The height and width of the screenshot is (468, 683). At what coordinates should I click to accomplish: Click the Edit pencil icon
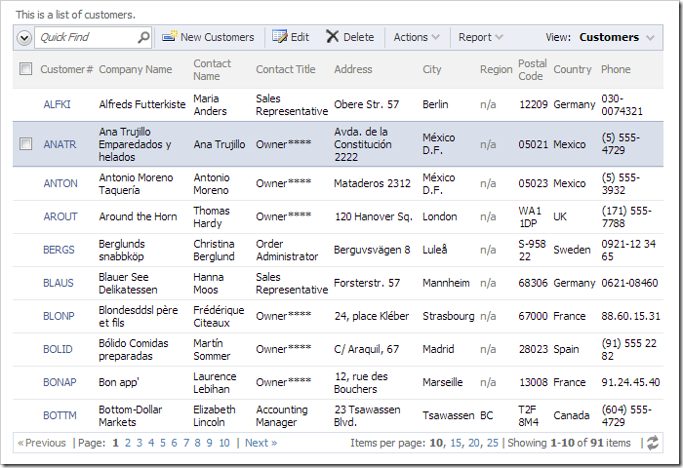pyautogui.click(x=280, y=37)
